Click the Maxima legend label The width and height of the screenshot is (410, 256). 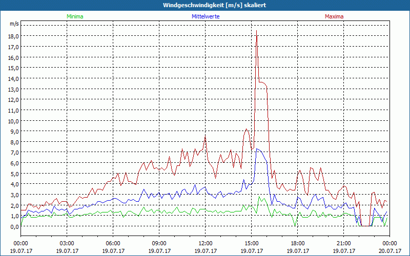tap(334, 16)
